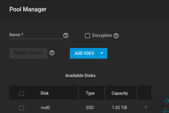The image size is (169, 113).
Task: Open the ADD VDEV dropdown arrow
Action: pyautogui.click(x=102, y=53)
